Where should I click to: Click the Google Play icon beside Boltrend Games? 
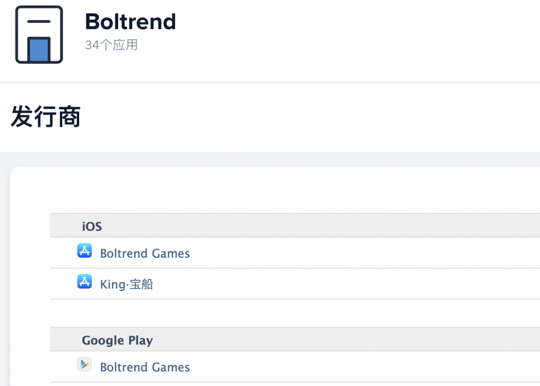84,364
